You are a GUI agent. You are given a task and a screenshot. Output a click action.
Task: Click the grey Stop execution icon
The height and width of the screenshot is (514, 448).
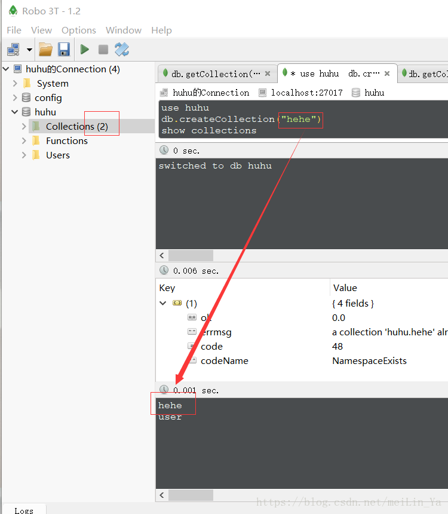(103, 50)
